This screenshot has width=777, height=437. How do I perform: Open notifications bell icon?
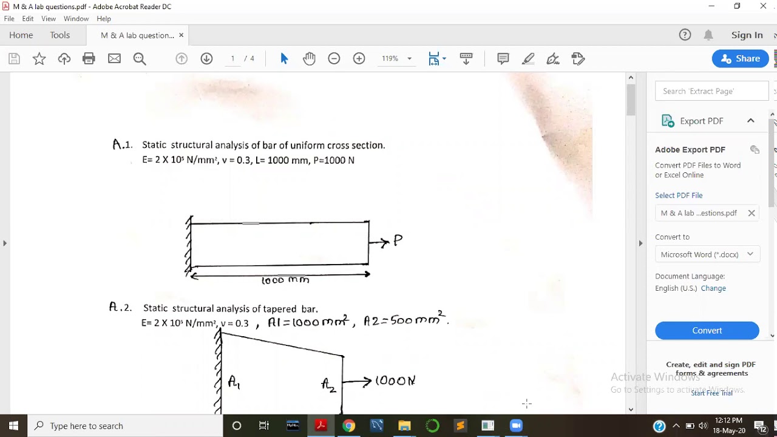(708, 35)
